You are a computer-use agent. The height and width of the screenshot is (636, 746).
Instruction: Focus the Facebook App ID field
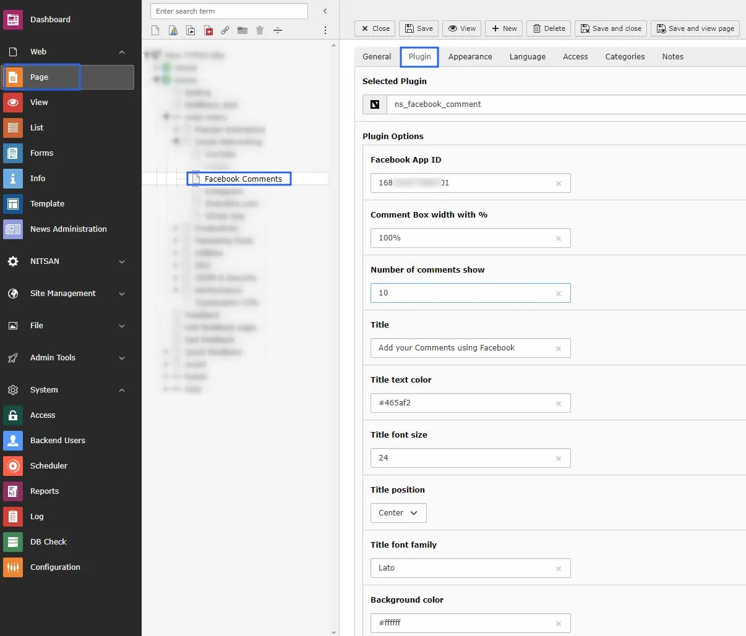(470, 183)
